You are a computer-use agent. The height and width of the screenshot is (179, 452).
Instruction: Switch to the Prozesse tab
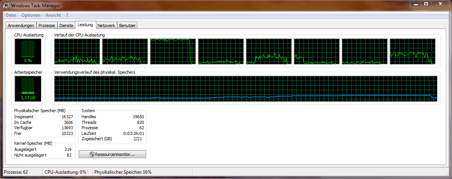47,25
